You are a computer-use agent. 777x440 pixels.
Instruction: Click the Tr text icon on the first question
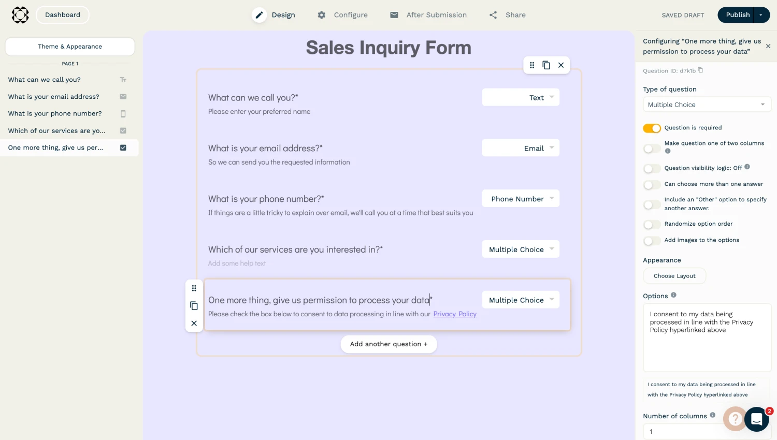pyautogui.click(x=123, y=79)
